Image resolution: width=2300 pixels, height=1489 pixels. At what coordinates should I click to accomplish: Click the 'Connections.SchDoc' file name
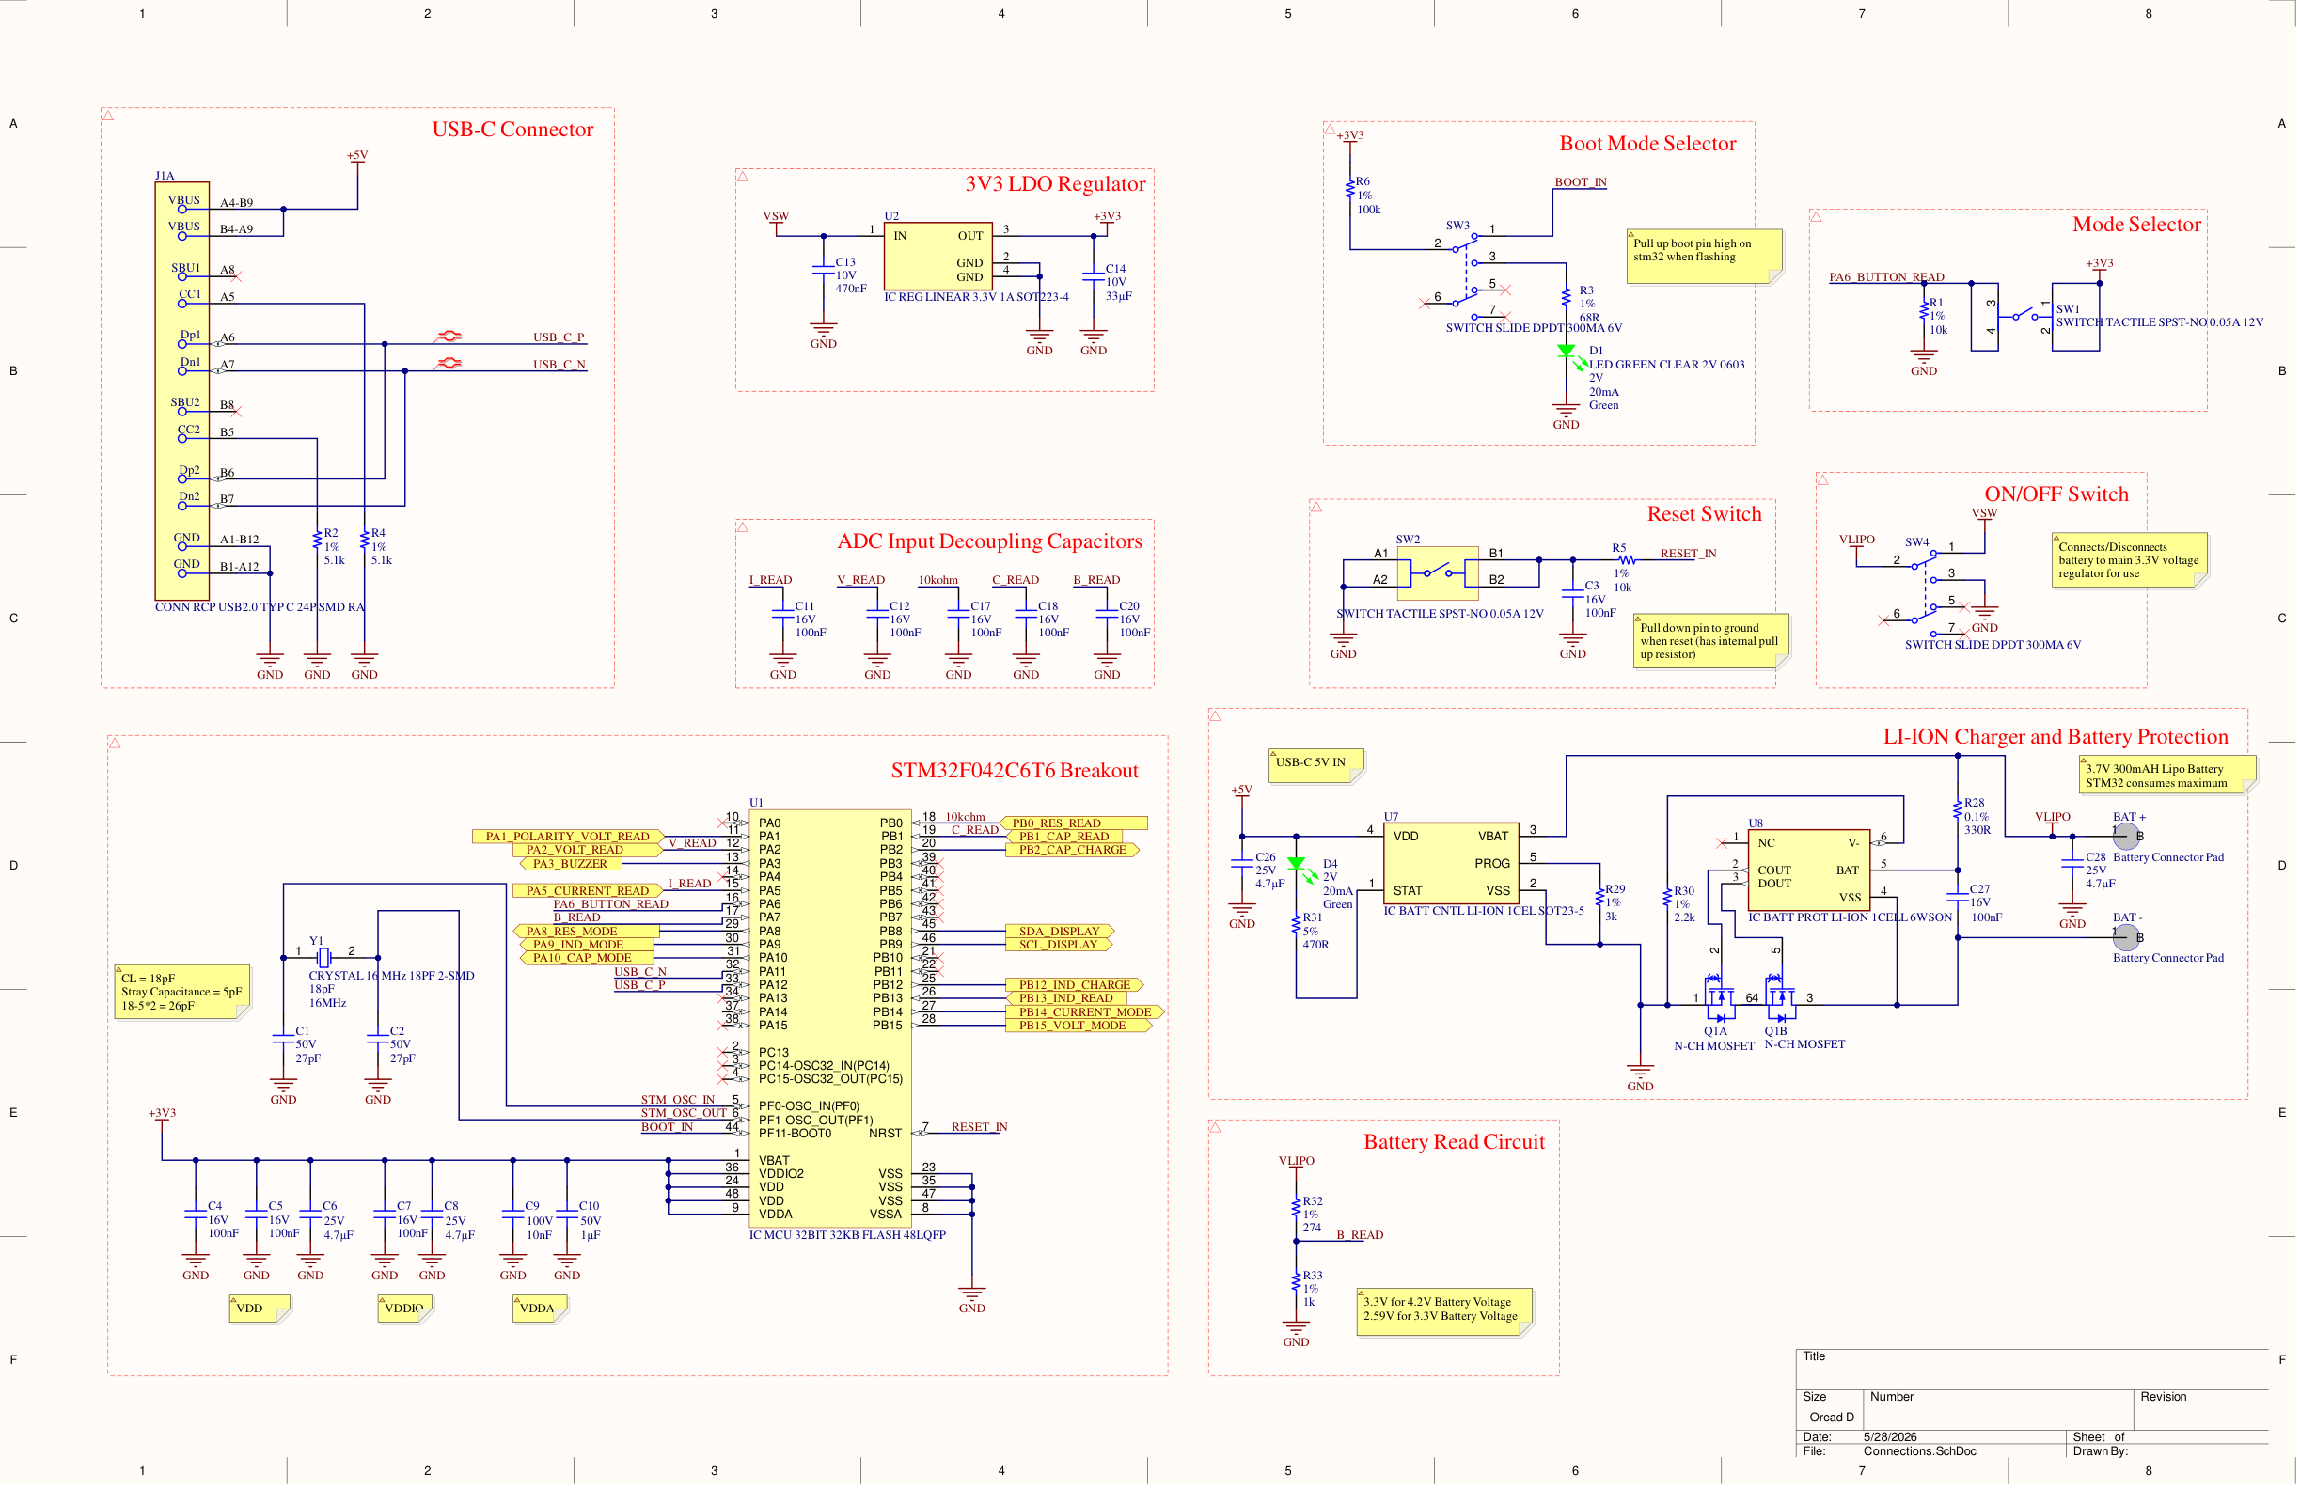coord(1920,1451)
